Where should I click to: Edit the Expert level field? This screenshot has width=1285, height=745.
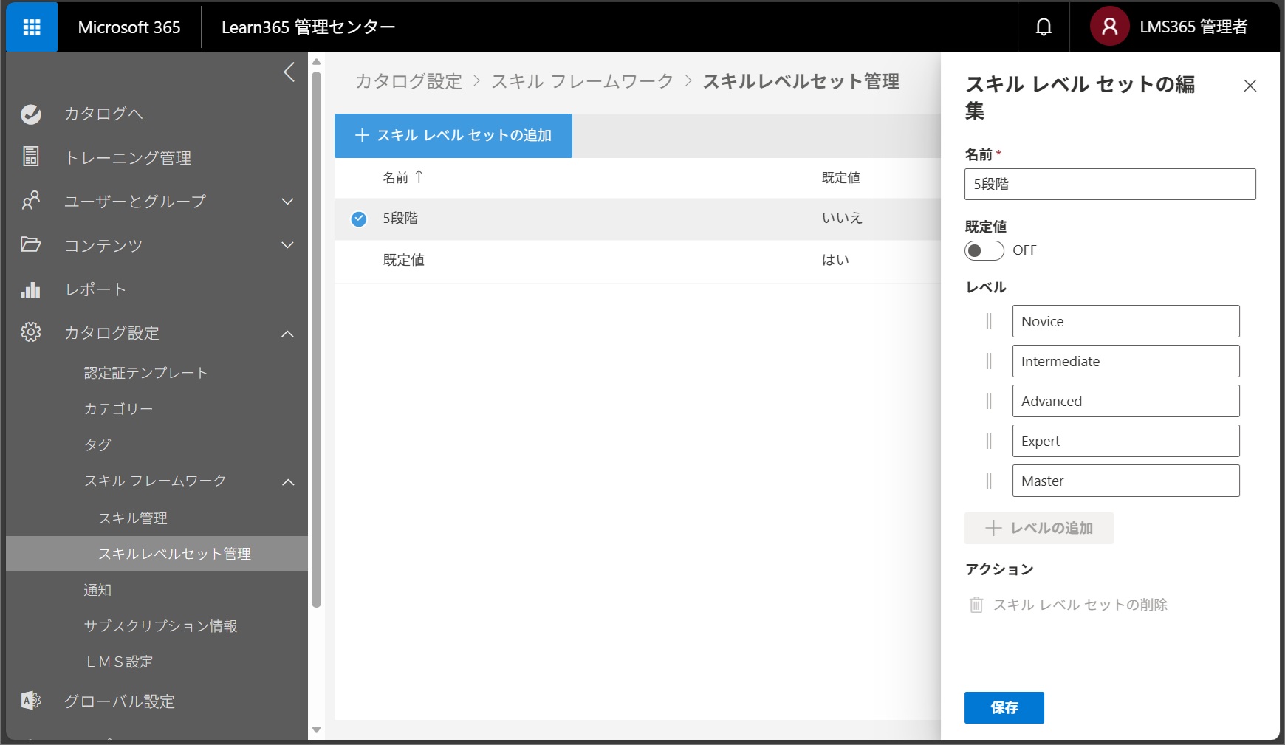coord(1126,441)
